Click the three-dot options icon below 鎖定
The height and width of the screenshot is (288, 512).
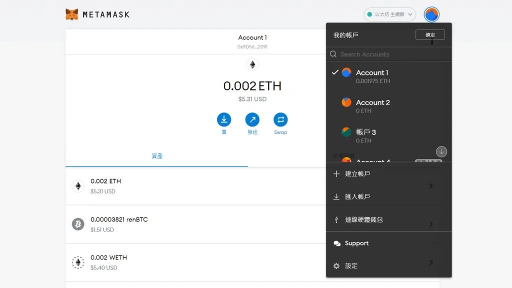point(432,42)
